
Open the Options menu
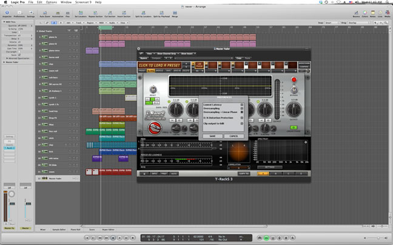tap(51, 2)
